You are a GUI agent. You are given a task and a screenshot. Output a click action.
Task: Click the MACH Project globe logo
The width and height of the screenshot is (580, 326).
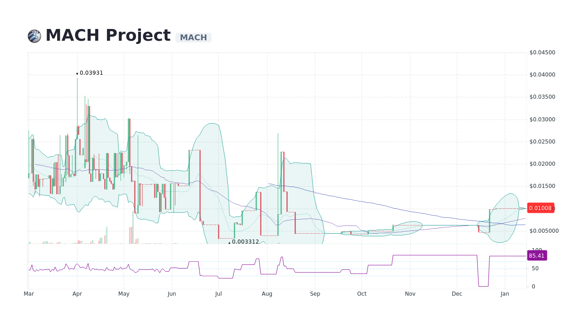(x=34, y=35)
